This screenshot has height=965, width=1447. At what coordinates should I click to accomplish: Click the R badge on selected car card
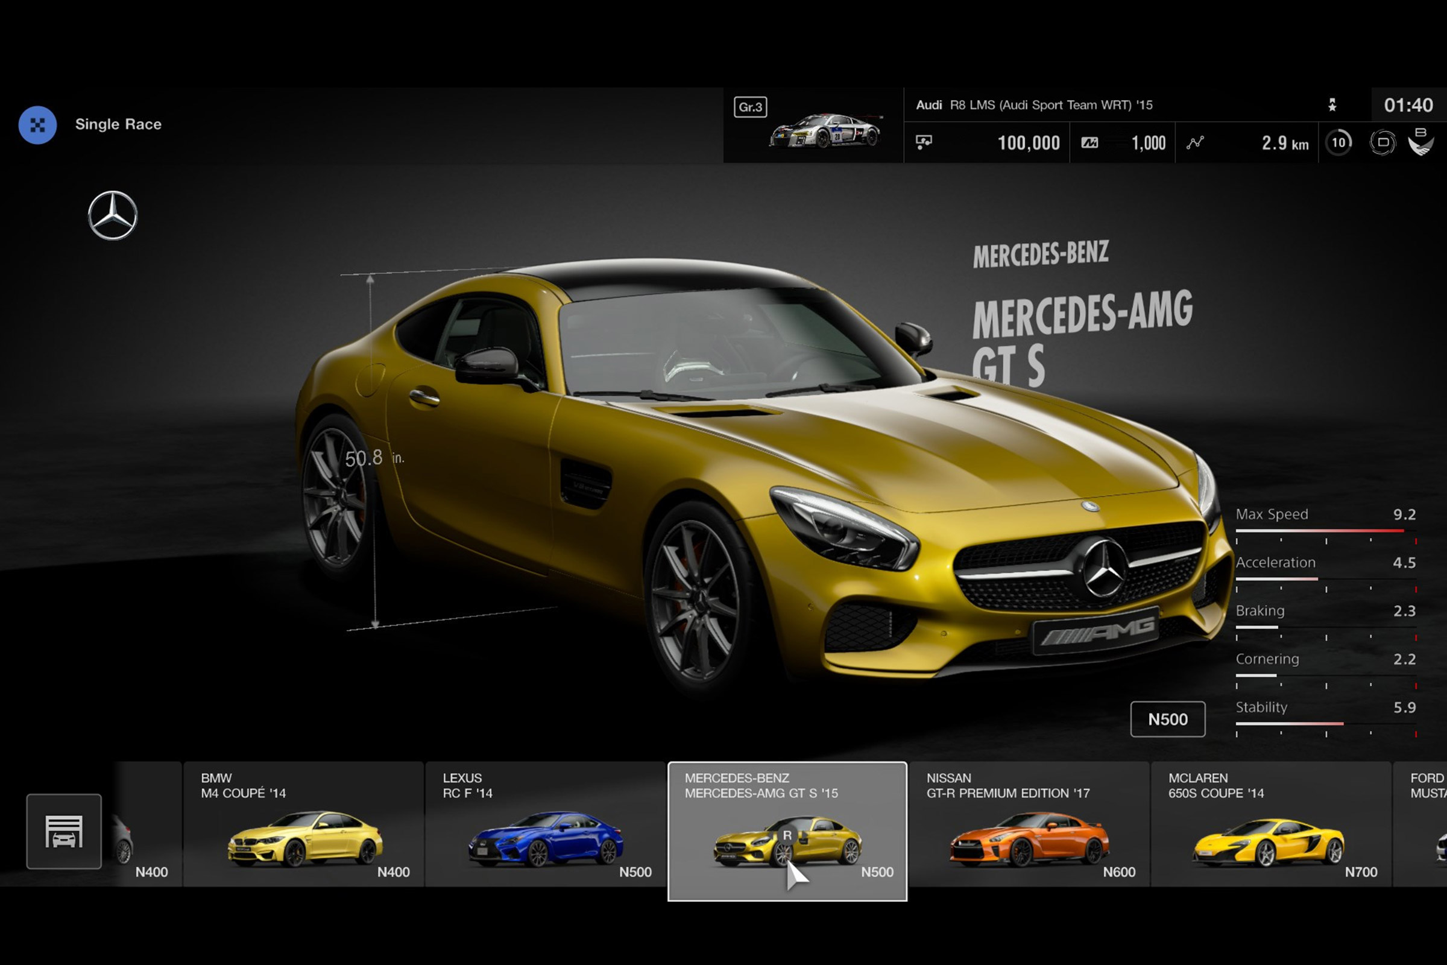[x=787, y=835]
